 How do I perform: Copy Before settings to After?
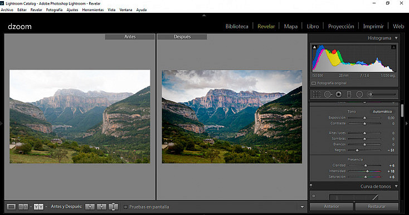90,207
